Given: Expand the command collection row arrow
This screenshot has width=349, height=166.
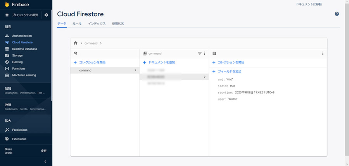Looking at the screenshot, I should tap(135, 70).
